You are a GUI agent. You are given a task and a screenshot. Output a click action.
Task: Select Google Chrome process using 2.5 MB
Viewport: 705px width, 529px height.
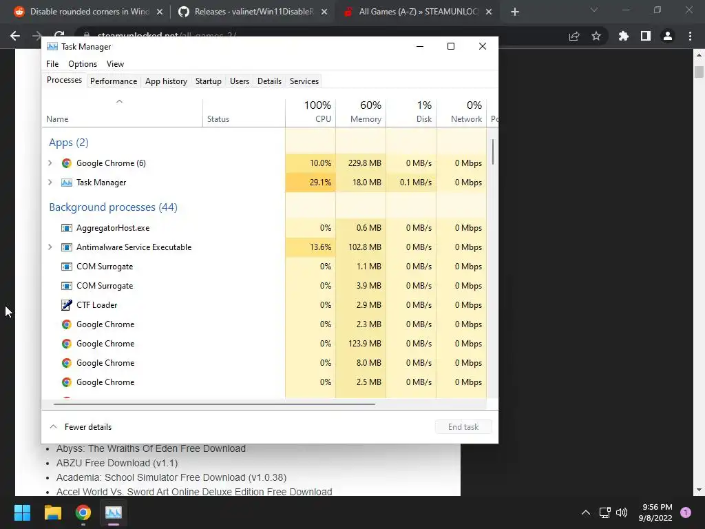pyautogui.click(x=264, y=382)
